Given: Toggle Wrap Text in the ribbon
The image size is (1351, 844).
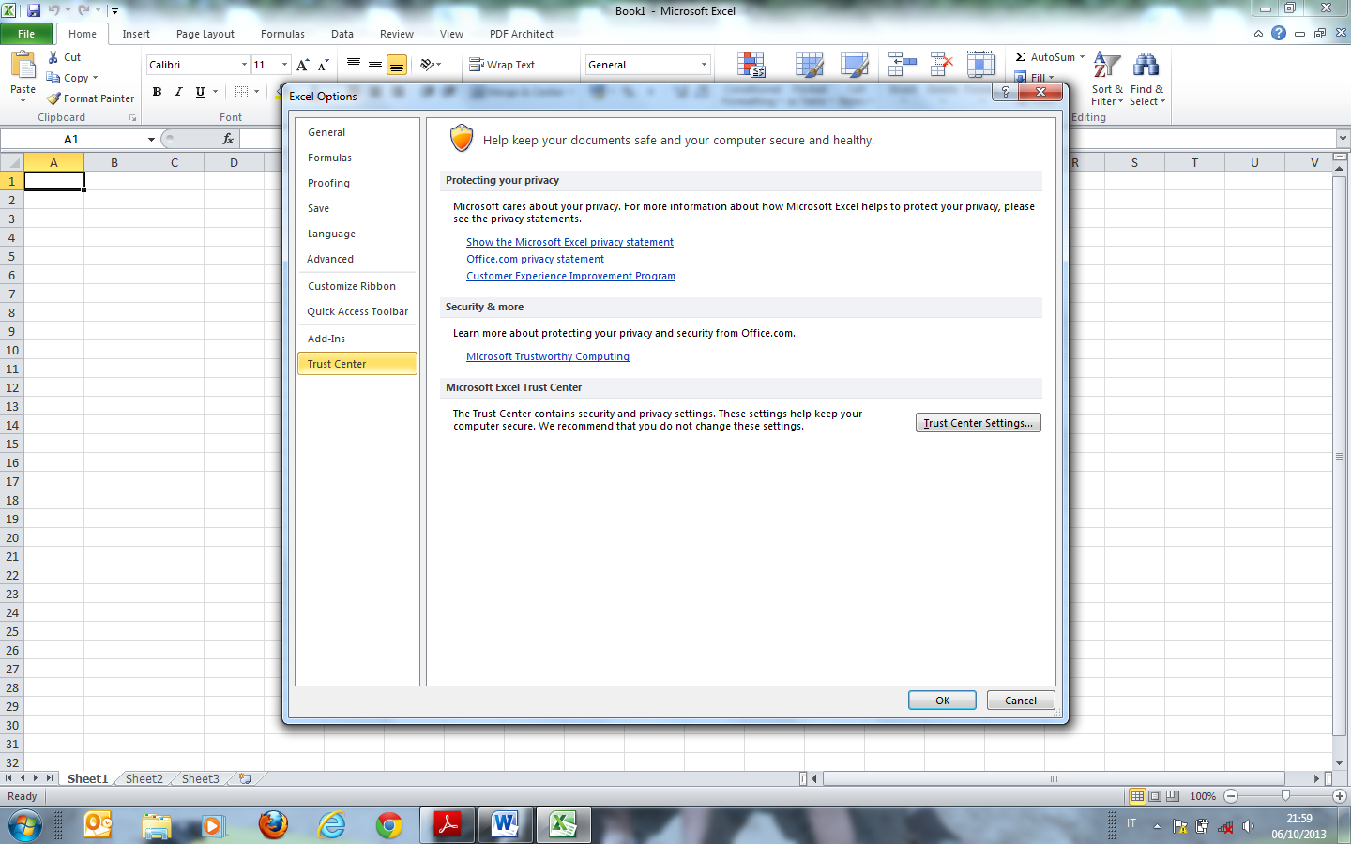Looking at the screenshot, I should 502,65.
